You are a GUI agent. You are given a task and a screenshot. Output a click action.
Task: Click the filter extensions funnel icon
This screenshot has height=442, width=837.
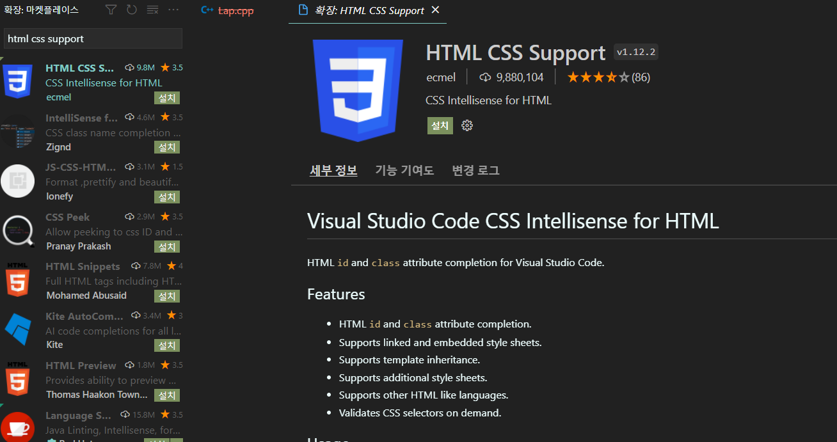pyautogui.click(x=111, y=10)
